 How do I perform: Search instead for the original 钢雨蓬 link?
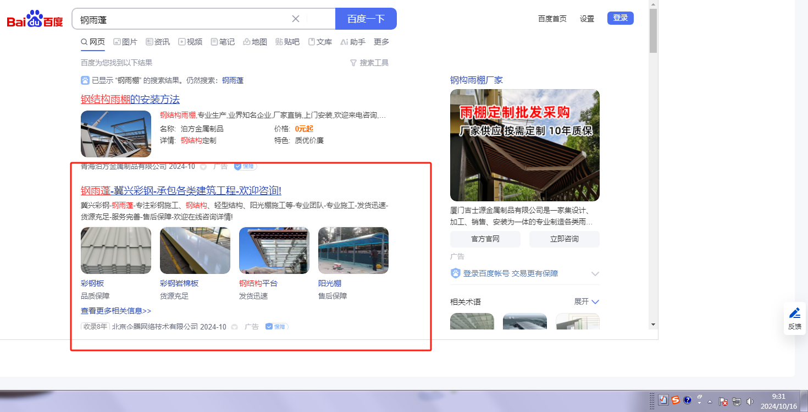[233, 80]
